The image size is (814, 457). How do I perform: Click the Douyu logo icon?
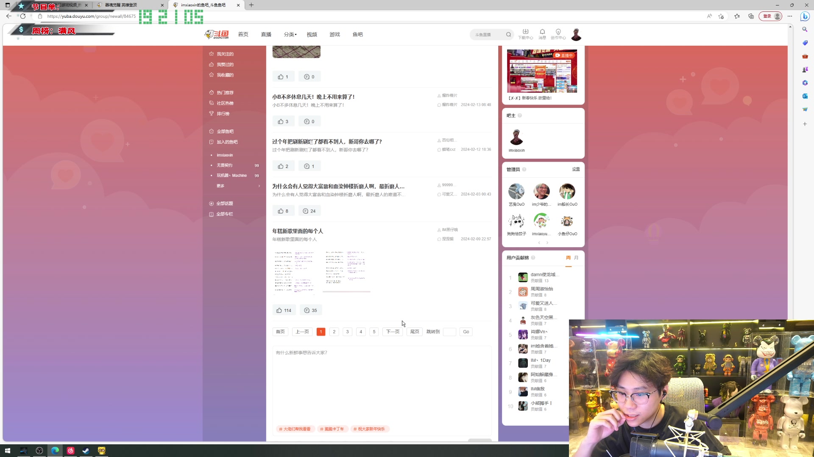[x=216, y=34]
